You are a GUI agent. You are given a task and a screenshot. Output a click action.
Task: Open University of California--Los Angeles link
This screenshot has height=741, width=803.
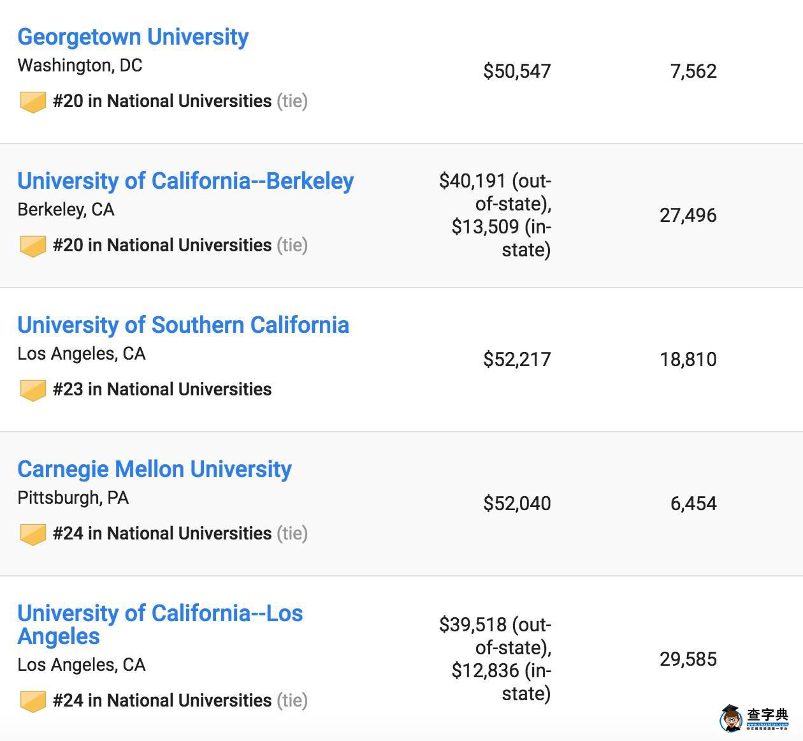(159, 624)
